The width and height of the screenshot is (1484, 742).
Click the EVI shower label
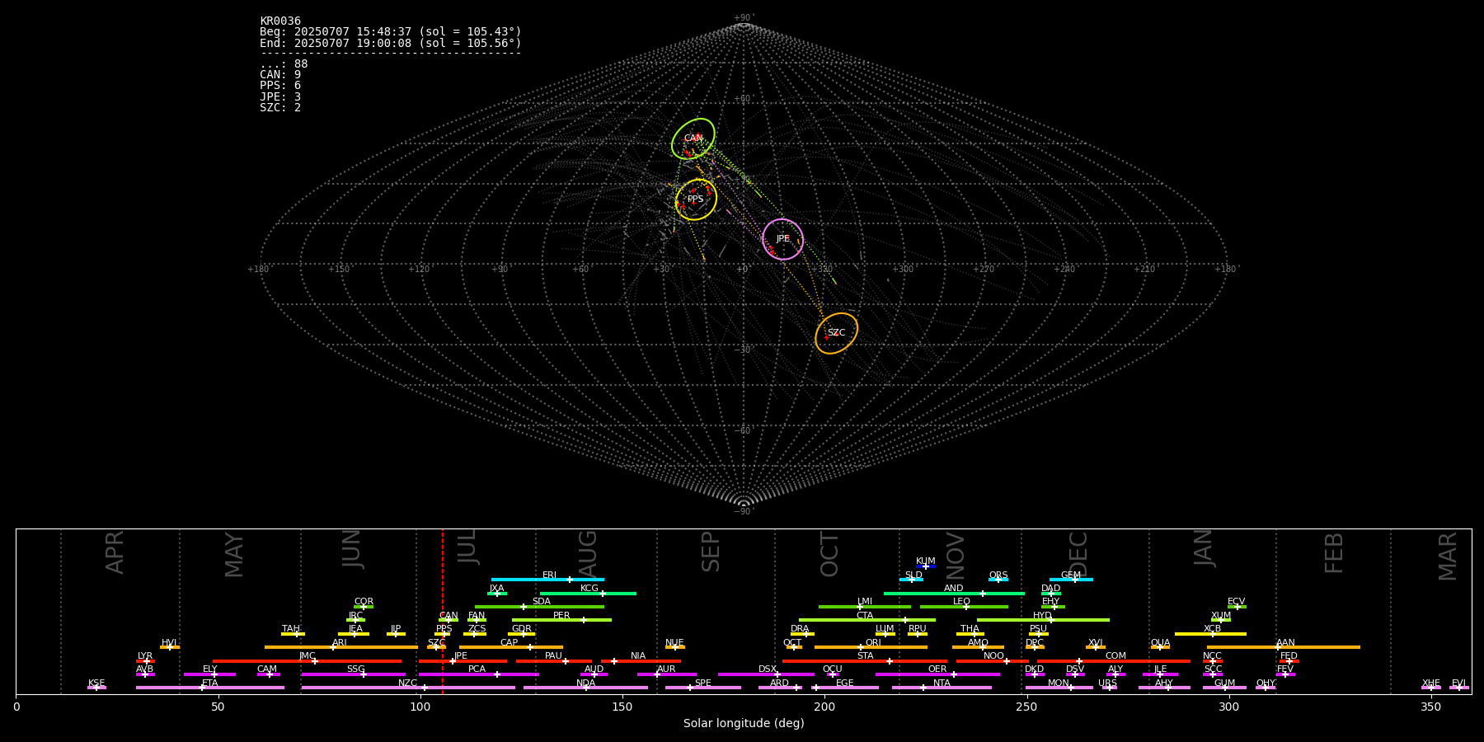tap(1458, 683)
